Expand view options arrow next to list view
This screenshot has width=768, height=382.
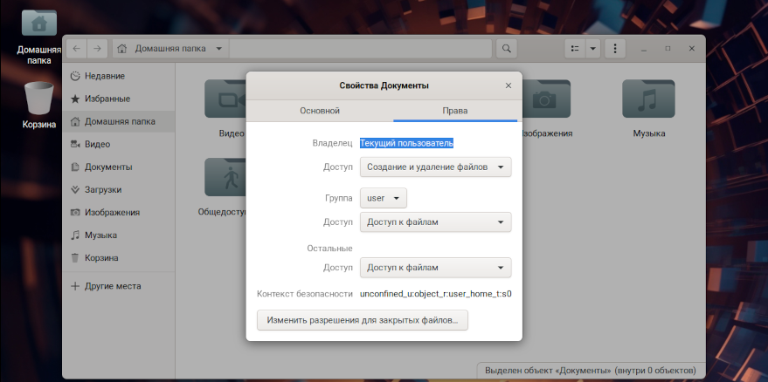click(x=593, y=48)
